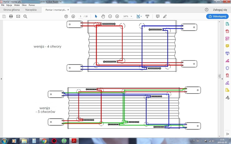Click the Udostępnij share button
Image resolution: width=231 pixels, height=144 pixels.
tap(217, 16)
